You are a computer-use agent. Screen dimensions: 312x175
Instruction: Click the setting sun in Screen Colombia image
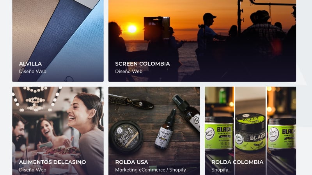132,29
